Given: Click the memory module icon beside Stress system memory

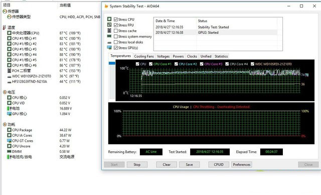Looking at the screenshot, I should click(x=109, y=36).
